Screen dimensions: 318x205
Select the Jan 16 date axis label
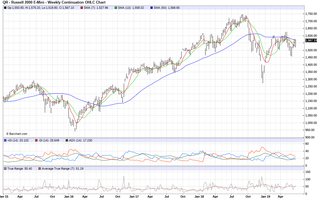pos(69,197)
